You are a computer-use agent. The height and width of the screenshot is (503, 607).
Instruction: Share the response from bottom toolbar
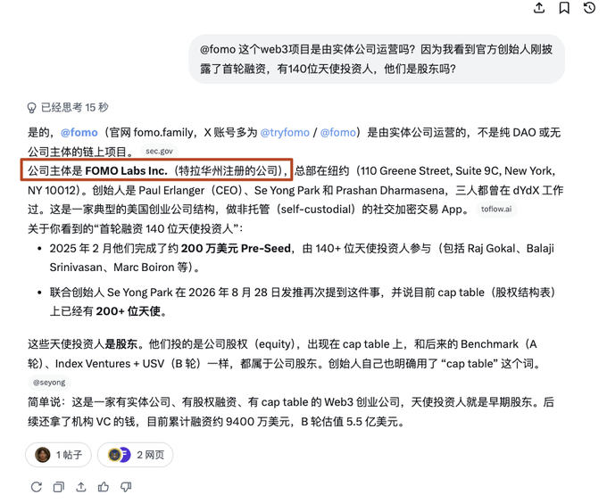tap(81, 487)
